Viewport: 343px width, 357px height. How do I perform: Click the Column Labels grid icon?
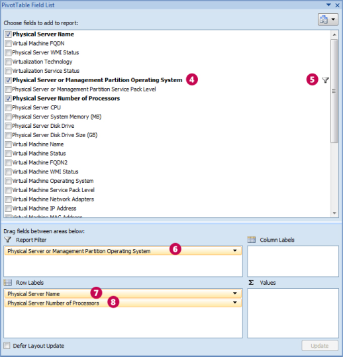[251, 240]
